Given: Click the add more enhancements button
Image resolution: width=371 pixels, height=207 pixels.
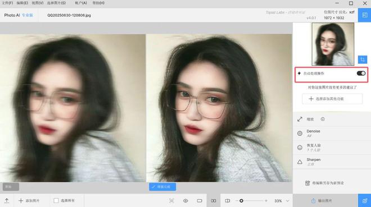Looking at the screenshot, I should pos(332,99).
